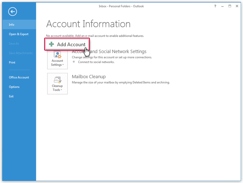Choose Save As in the sidebar
The height and width of the screenshot is (183, 243).
[14, 43]
